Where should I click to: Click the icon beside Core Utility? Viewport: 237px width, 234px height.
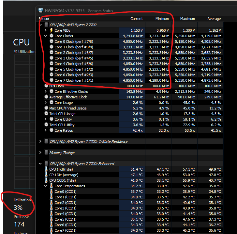coord(52,119)
